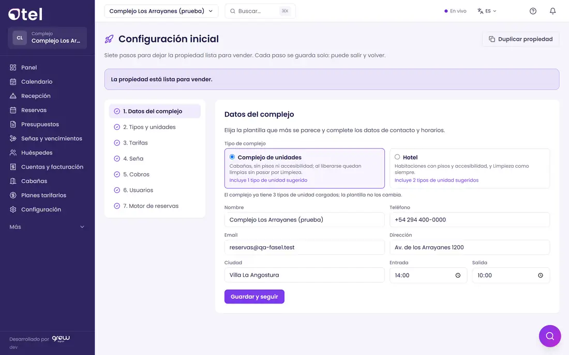Viewport: 569px width, 355px height.
Task: Click the Buscar search box
Action: (x=260, y=11)
